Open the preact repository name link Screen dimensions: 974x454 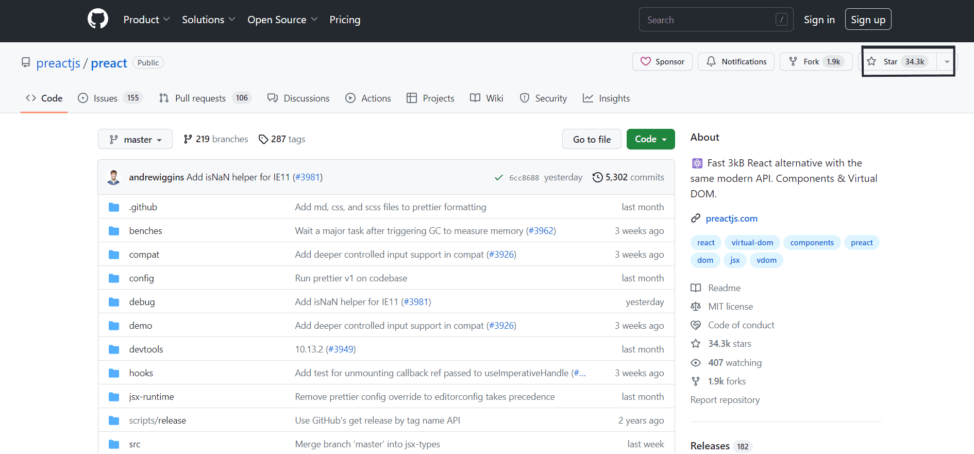[x=109, y=63]
